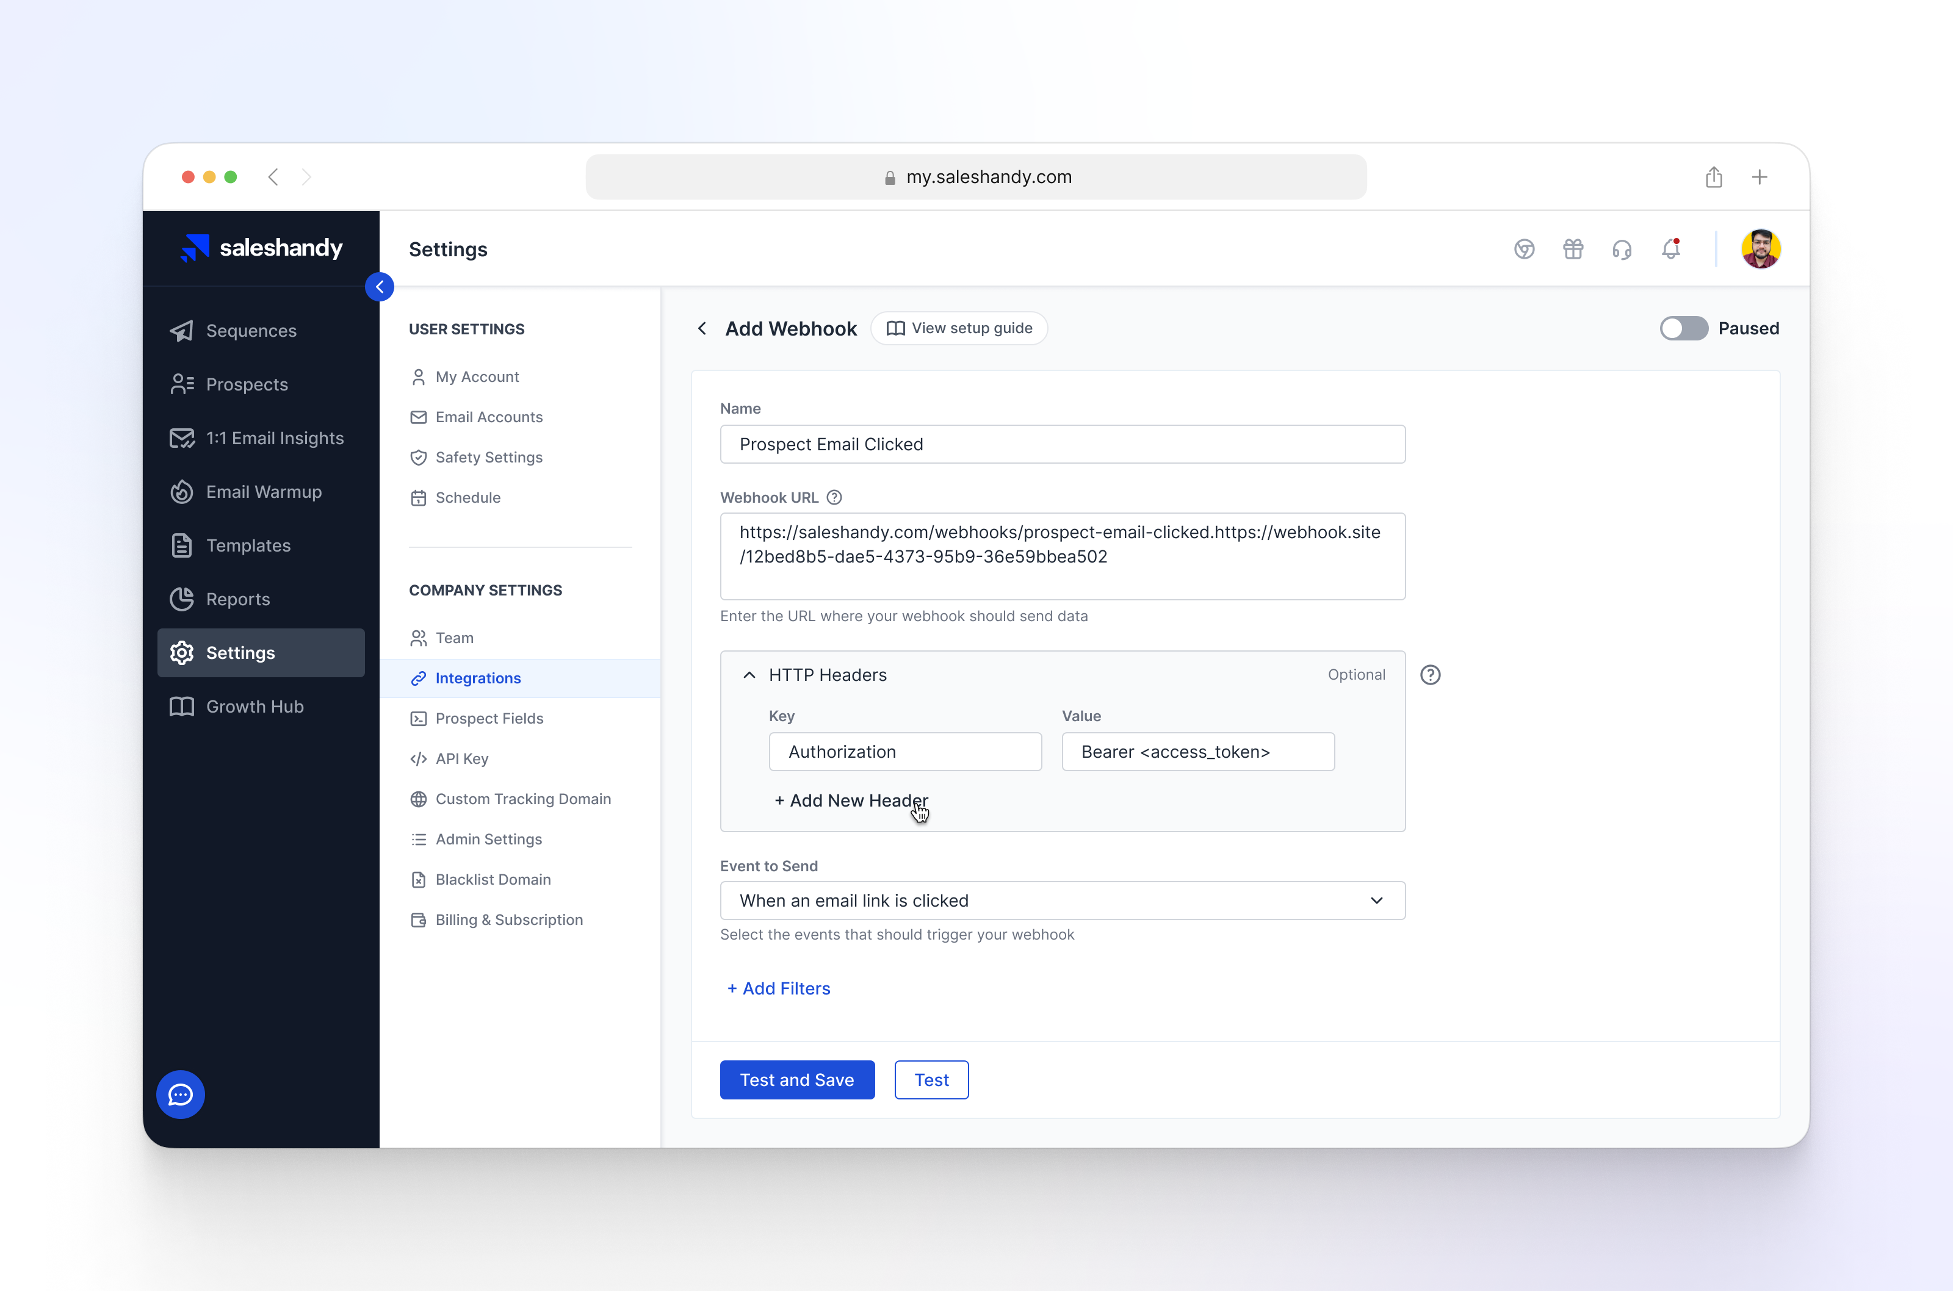Open notifications via the bell icon
The height and width of the screenshot is (1291, 1953).
pos(1670,249)
